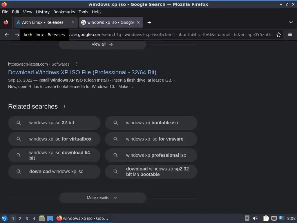The image size is (297, 223).
Task: Open the Edit menu
Action: (x=16, y=12)
